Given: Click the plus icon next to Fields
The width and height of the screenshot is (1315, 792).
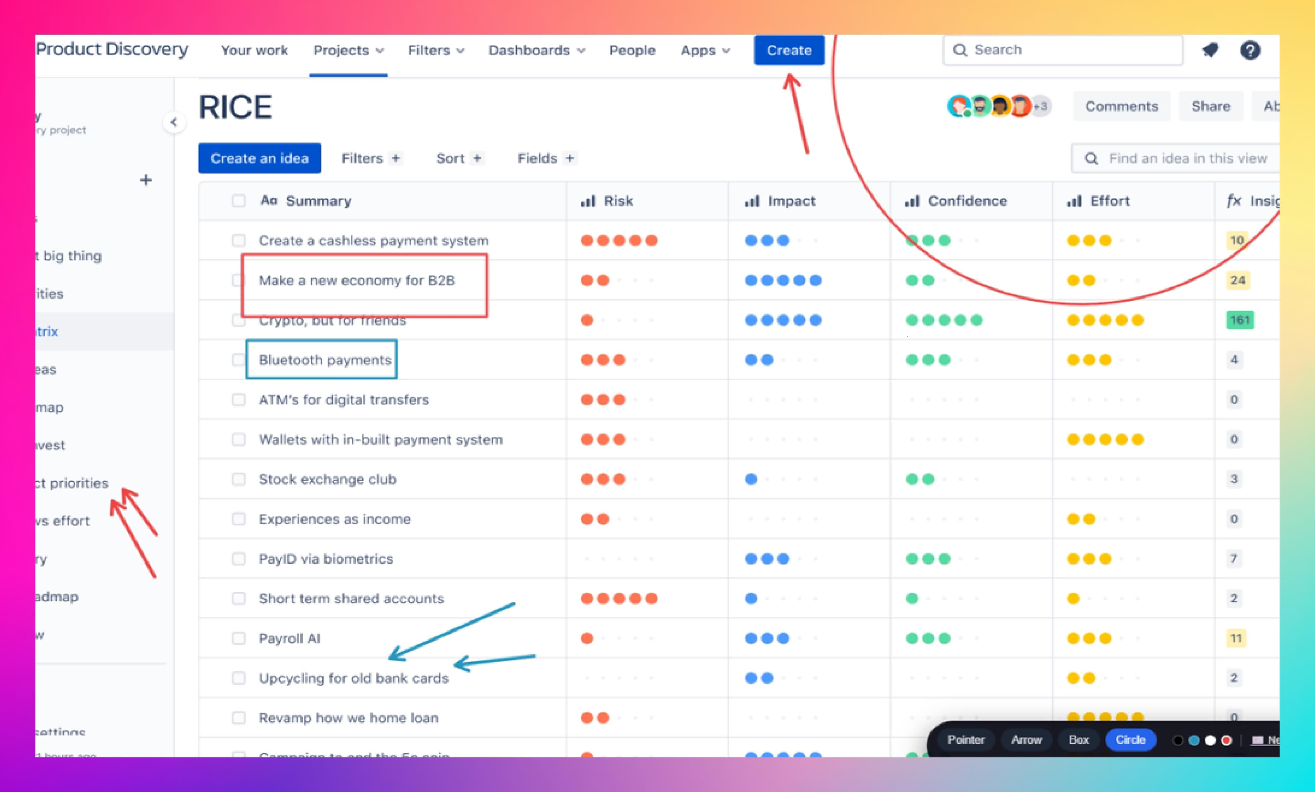Looking at the screenshot, I should (570, 158).
